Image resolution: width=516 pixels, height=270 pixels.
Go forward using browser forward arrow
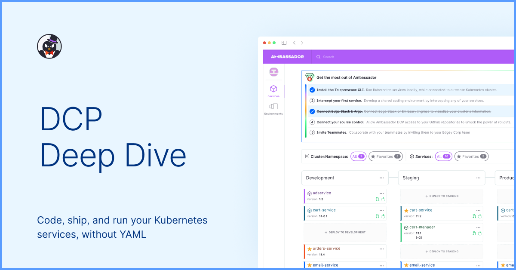pyautogui.click(x=302, y=43)
